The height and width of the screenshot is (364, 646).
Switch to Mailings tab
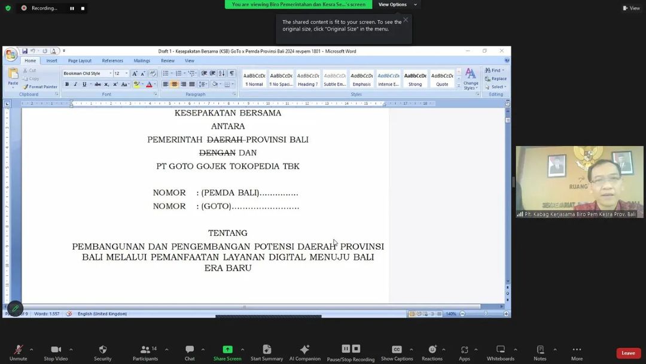pos(142,60)
